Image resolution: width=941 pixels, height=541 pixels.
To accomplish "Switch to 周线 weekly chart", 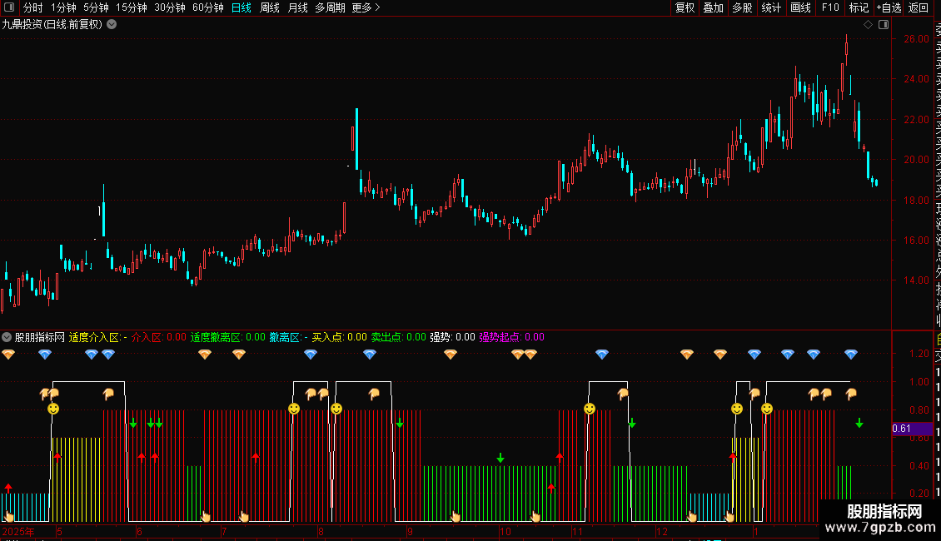I will coord(270,7).
